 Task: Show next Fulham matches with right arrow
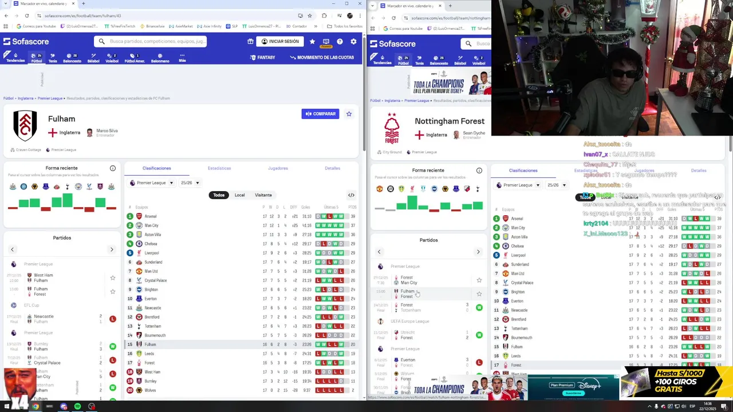point(112,249)
